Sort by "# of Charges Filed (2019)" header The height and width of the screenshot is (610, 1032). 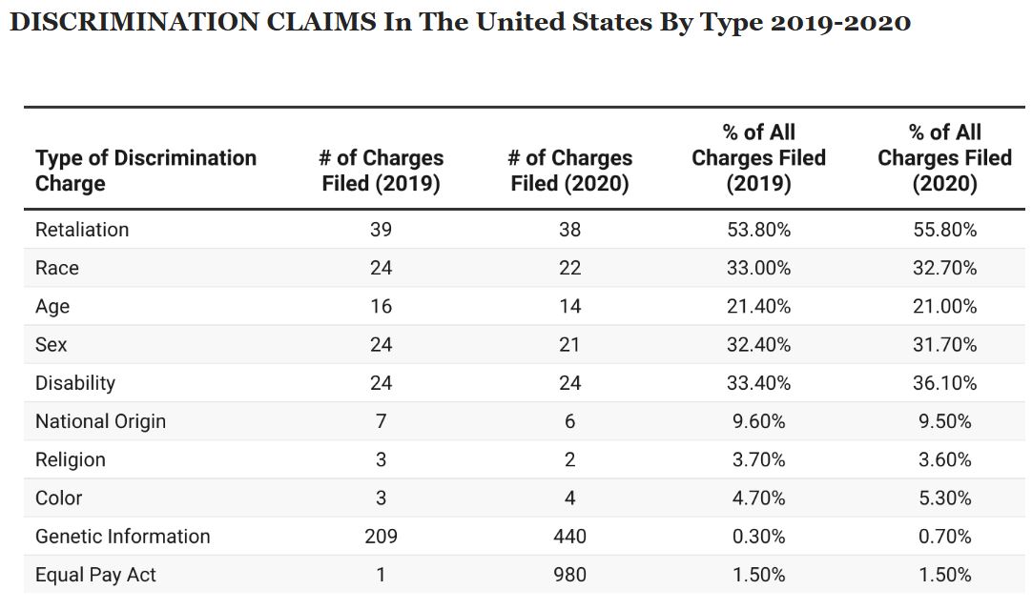coord(381,171)
